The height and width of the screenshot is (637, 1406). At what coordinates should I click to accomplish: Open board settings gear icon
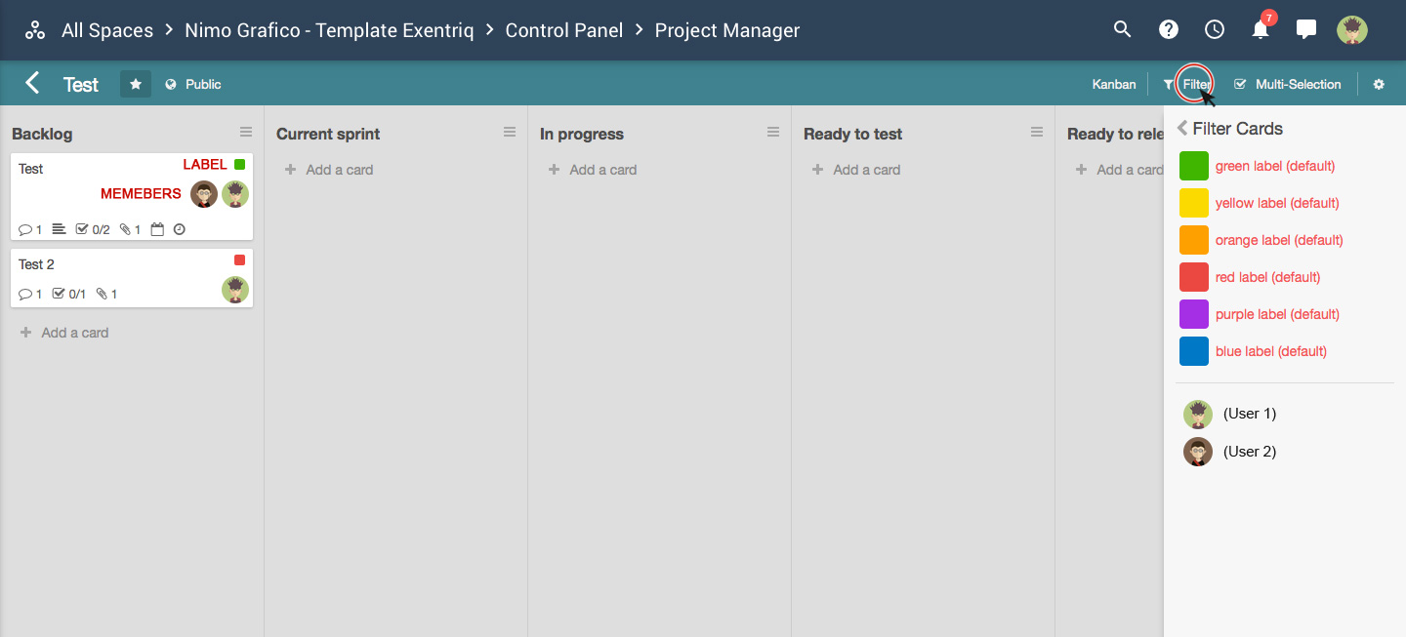pos(1379,85)
